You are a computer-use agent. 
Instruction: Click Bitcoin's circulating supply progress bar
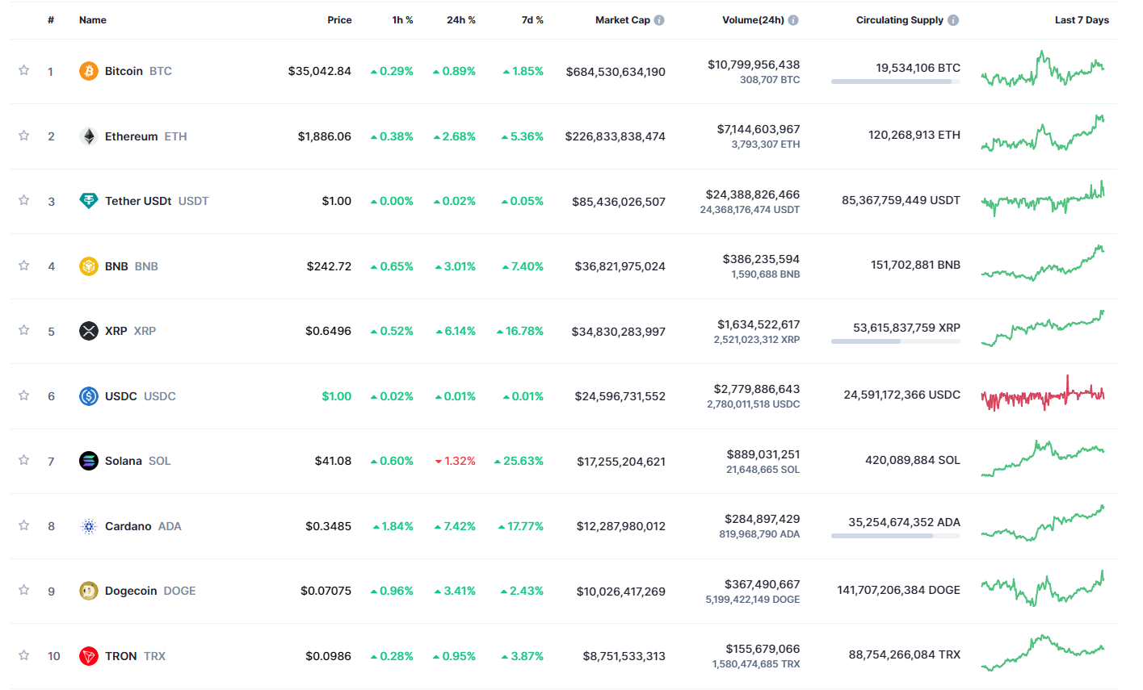(896, 82)
